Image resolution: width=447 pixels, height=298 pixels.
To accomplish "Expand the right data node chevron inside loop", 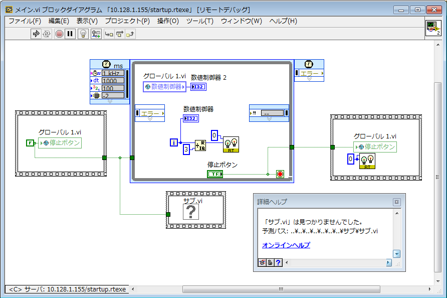I will coord(269,119).
